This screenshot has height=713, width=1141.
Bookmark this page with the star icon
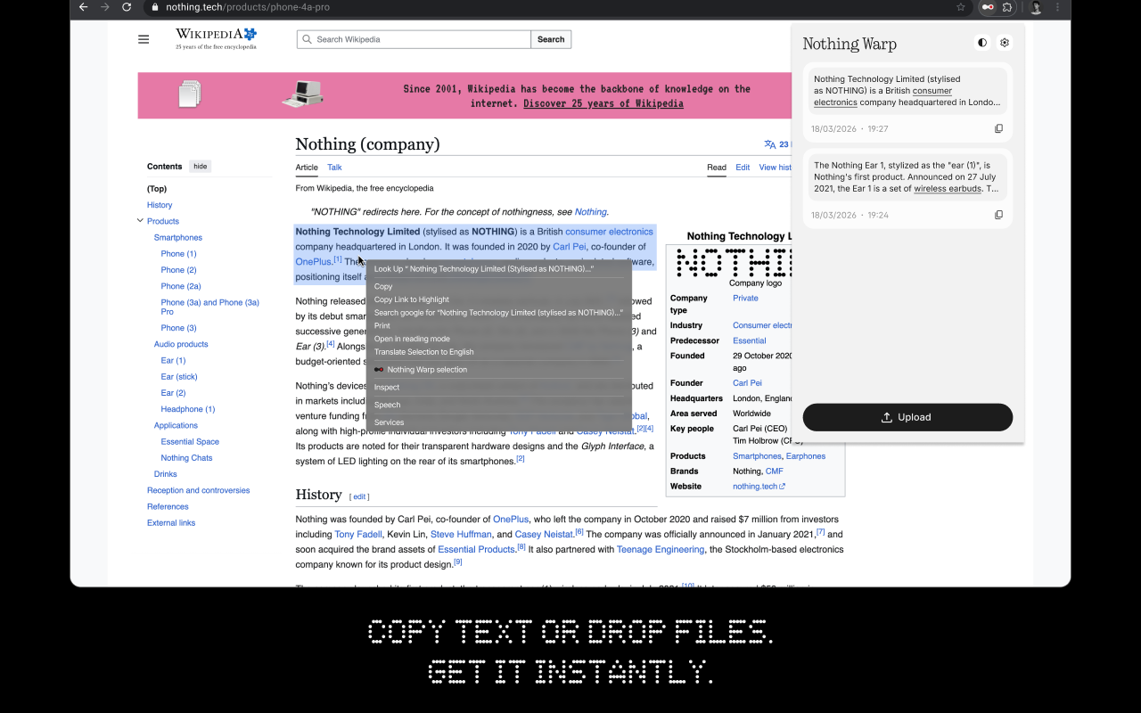[960, 7]
